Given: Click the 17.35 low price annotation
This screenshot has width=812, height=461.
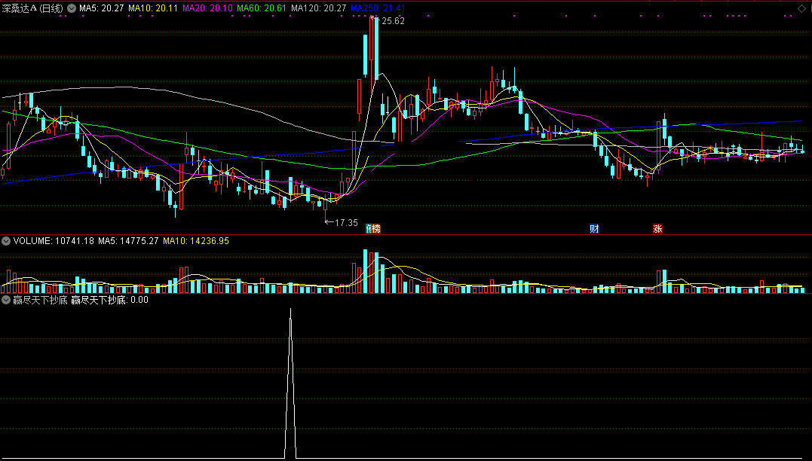Looking at the screenshot, I should pyautogui.click(x=346, y=222).
